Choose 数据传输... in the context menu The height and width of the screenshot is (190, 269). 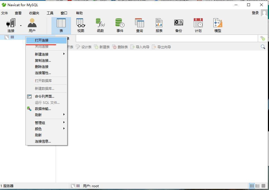point(46,109)
